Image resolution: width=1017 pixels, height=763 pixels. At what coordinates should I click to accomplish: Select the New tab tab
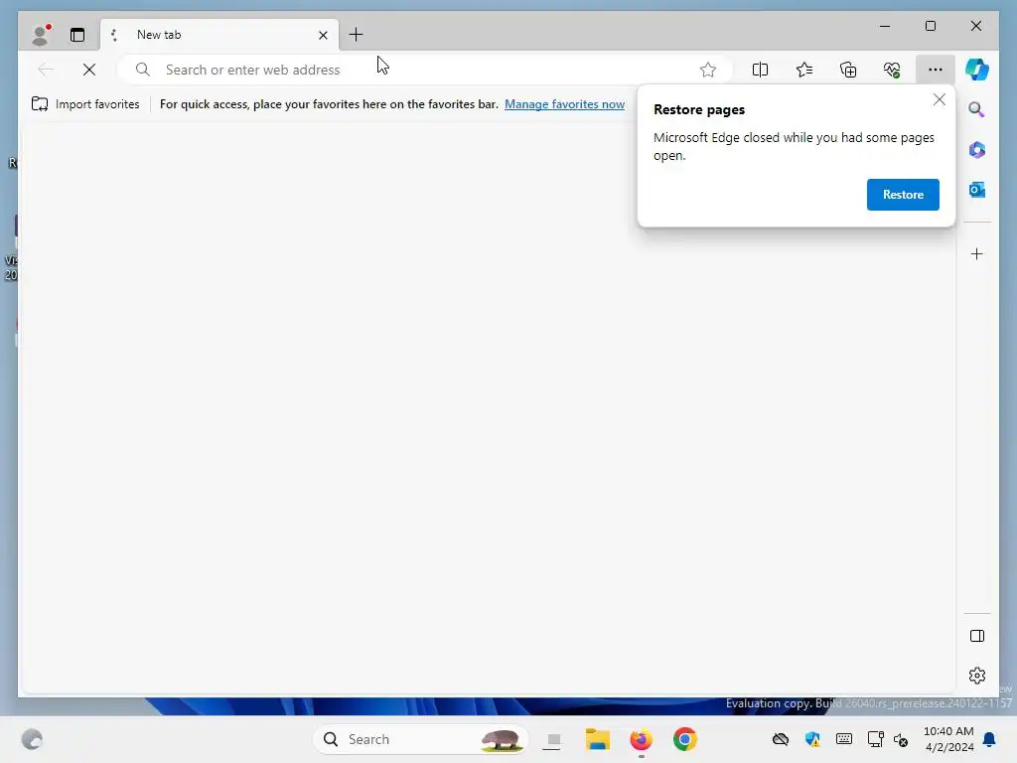pyautogui.click(x=218, y=35)
